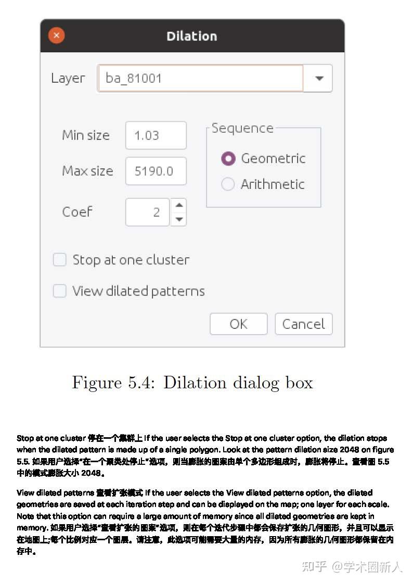Click the Zhihu watermark text
This screenshot has height=584, width=413.
pos(352,567)
